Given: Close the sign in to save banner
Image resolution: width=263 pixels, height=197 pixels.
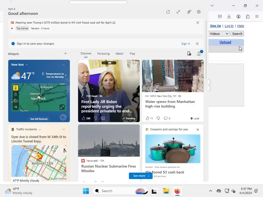Looking at the screenshot, I should click(197, 44).
